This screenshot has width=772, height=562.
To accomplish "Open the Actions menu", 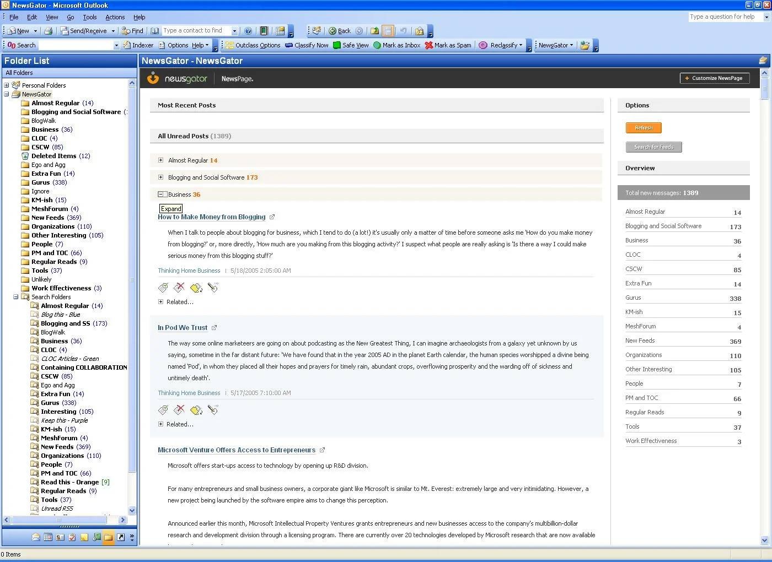I will (x=115, y=17).
